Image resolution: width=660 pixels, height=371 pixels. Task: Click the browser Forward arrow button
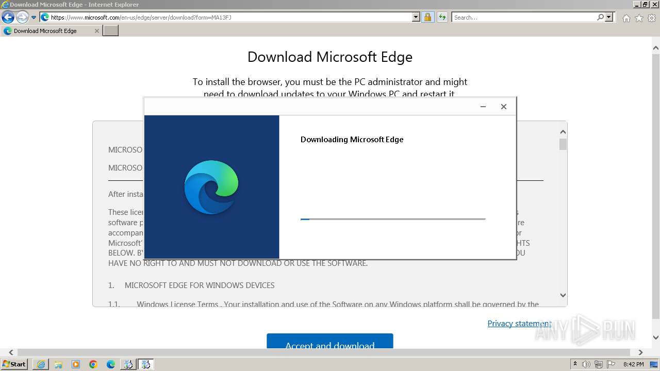pyautogui.click(x=22, y=18)
